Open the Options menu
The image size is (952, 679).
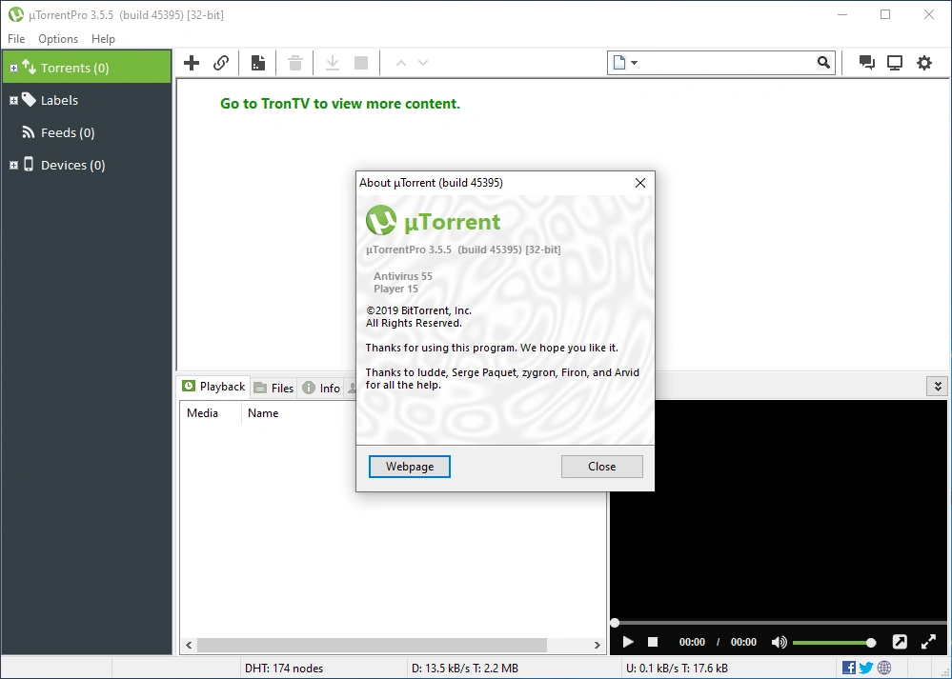click(58, 39)
